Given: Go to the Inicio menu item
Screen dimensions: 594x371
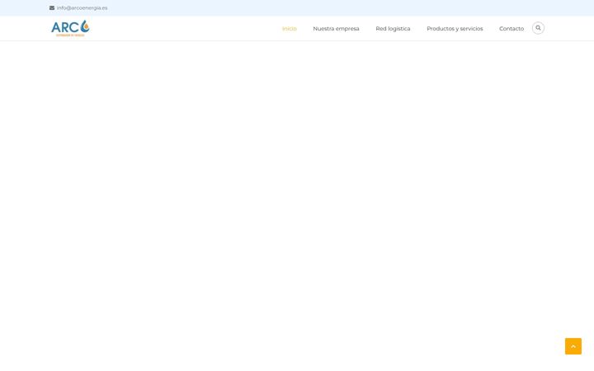Looking at the screenshot, I should [290, 29].
